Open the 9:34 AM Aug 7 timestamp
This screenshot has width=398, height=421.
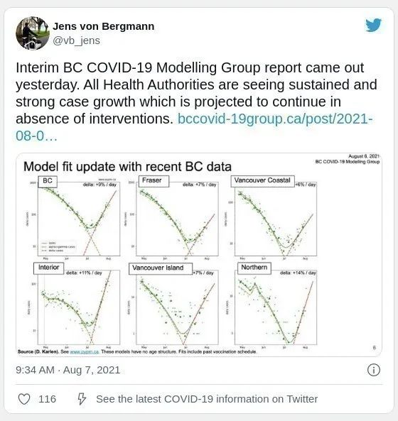68,370
